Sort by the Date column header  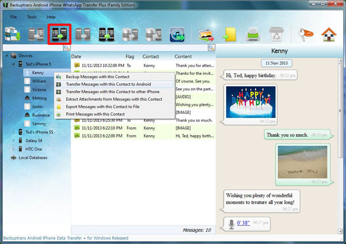coord(76,56)
